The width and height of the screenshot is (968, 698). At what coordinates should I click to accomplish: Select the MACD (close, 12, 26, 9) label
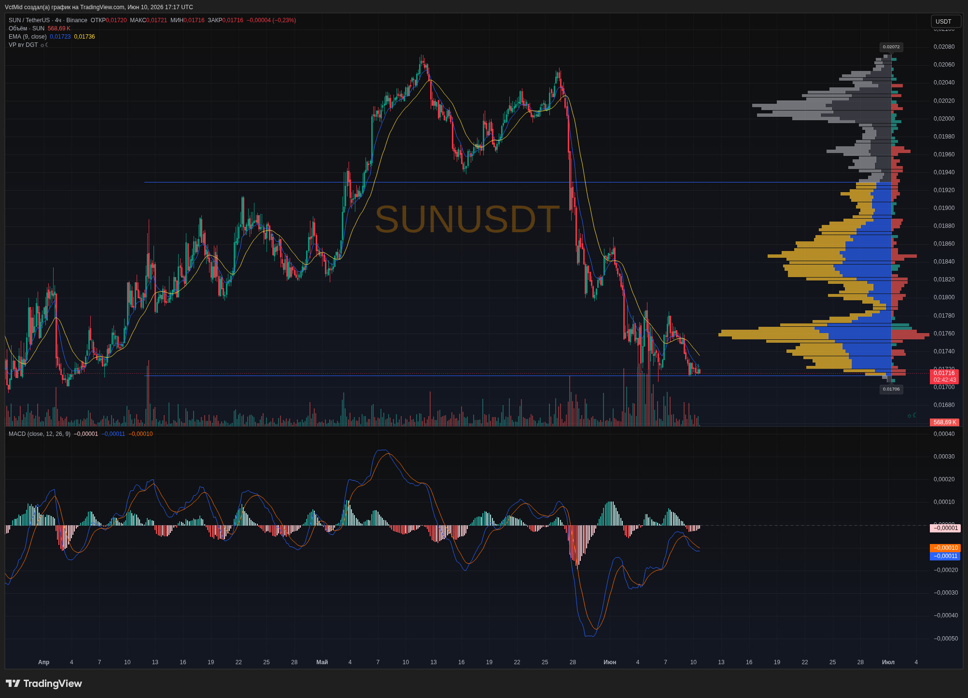40,434
